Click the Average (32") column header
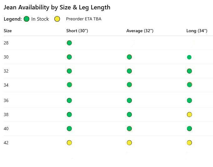213x167 pixels. (x=140, y=31)
